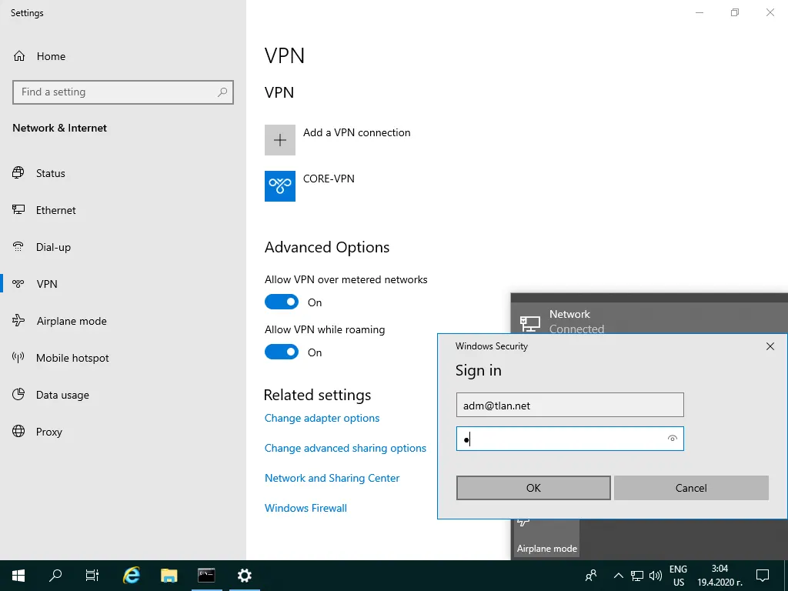The width and height of the screenshot is (788, 591).
Task: Toggle the Airplane mode tile in network flyout
Action: click(x=547, y=538)
